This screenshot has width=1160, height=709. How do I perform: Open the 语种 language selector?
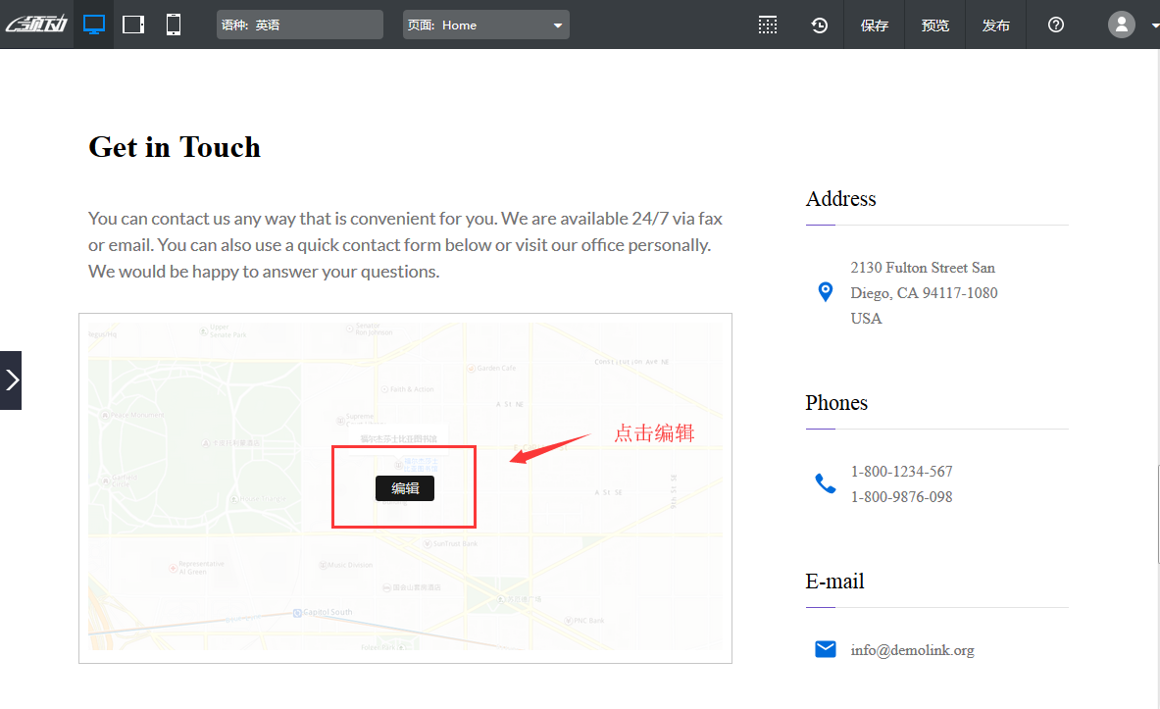[299, 25]
